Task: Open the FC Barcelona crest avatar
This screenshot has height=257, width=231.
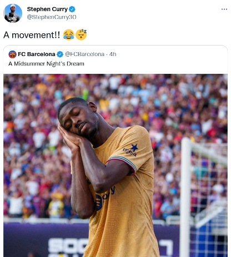Action: 12,54
